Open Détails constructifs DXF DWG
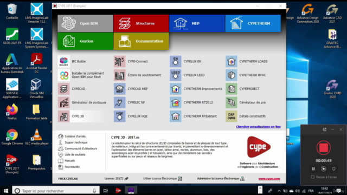Viewport: 347px width, 195px height. pos(246,116)
